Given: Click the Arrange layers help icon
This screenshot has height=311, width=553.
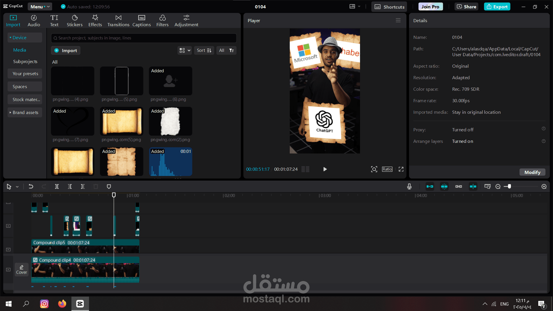Looking at the screenshot, I should tap(543, 141).
